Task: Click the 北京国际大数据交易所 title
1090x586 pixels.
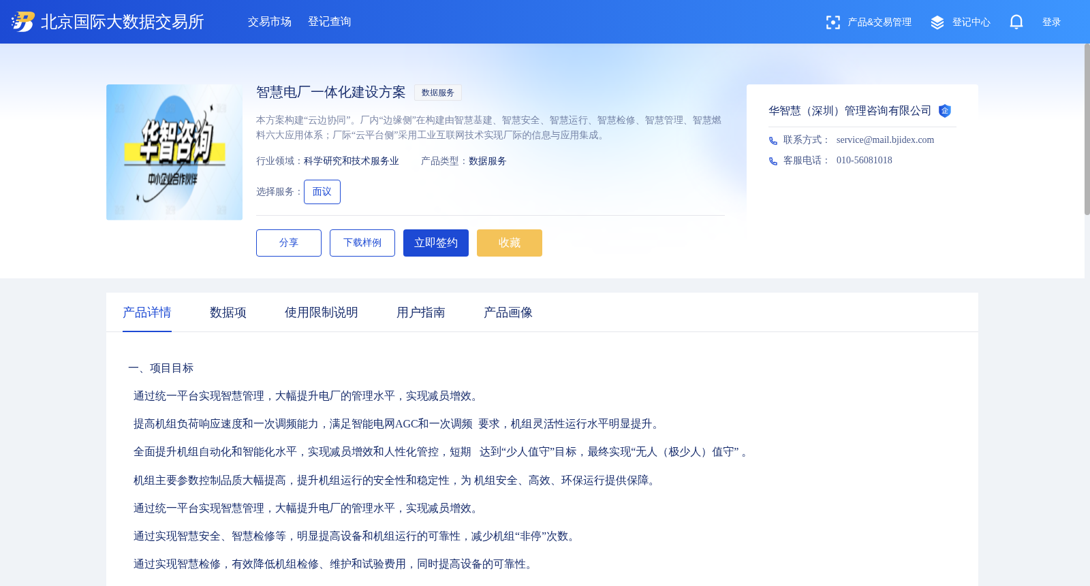Action: click(123, 22)
